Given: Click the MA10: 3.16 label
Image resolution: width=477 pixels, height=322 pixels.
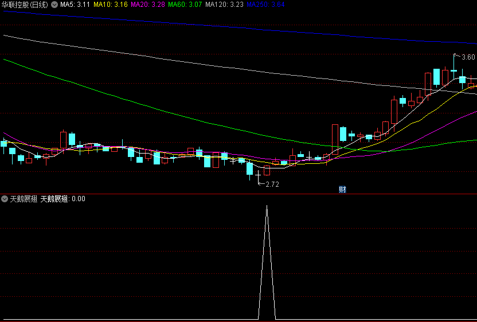Looking at the screenshot, I should tap(111, 5).
